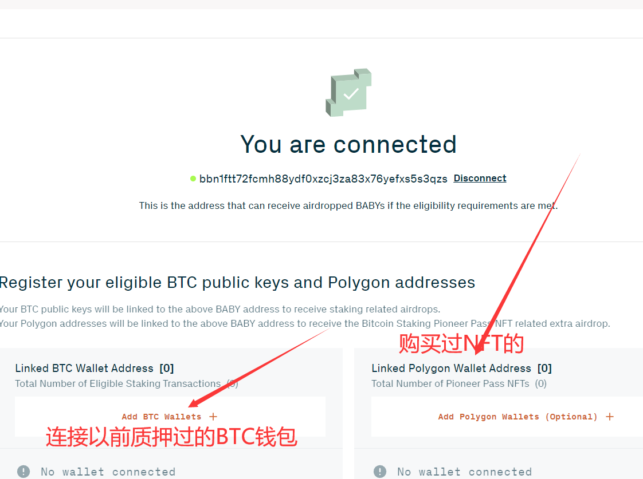Click the green status dot beside the bbn address
643x479 pixels.
tap(193, 179)
